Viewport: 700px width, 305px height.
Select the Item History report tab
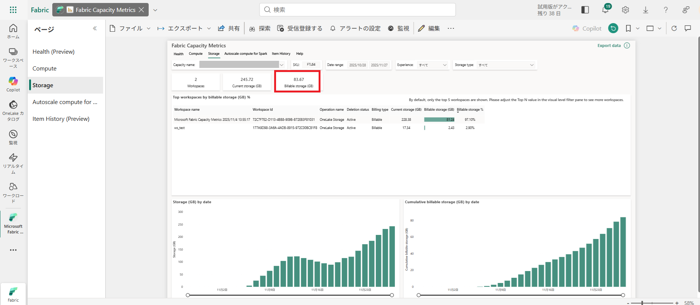point(281,54)
